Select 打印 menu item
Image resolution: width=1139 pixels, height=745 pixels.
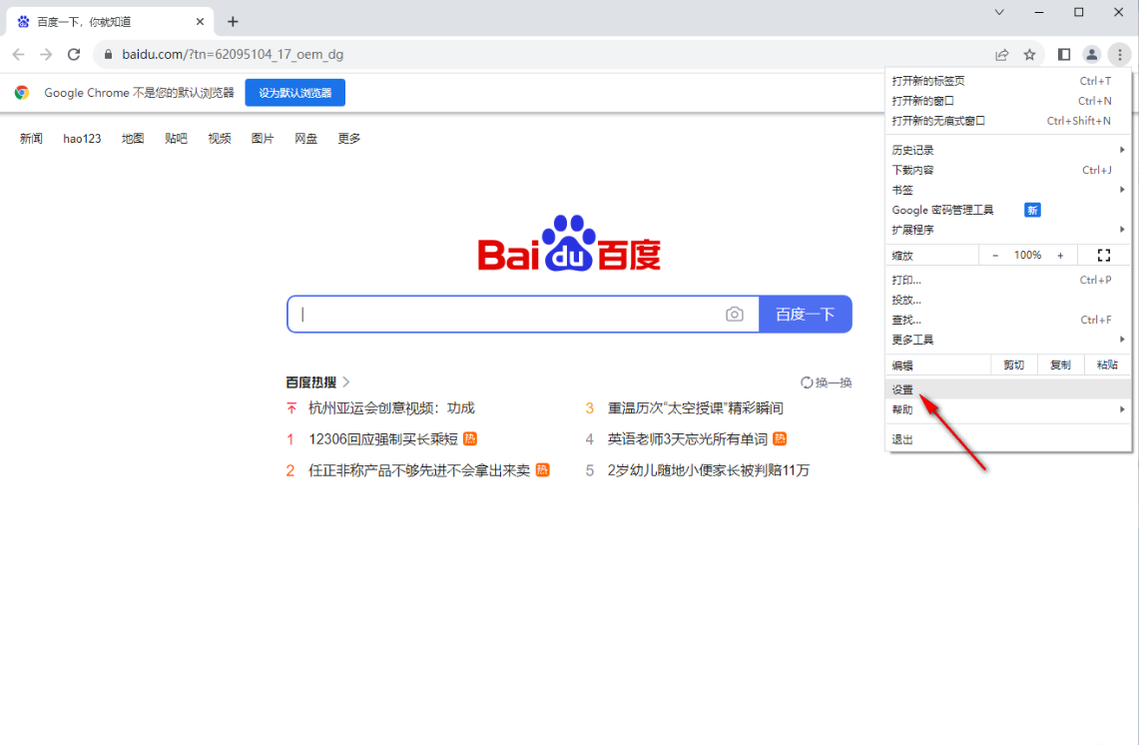[x=1008, y=280]
